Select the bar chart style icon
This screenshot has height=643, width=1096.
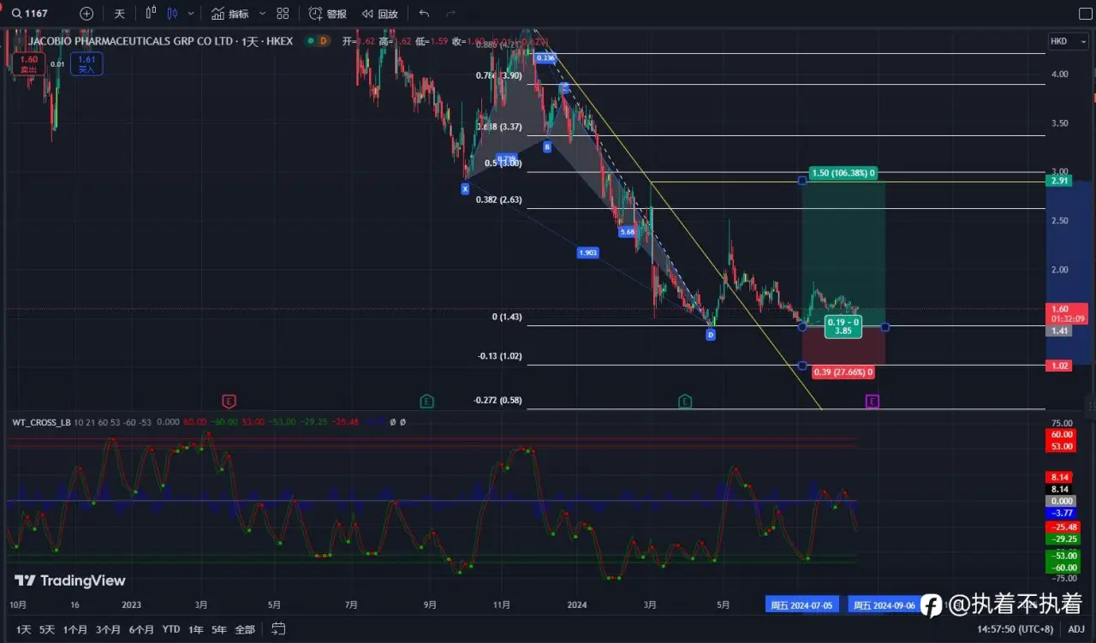pos(151,13)
